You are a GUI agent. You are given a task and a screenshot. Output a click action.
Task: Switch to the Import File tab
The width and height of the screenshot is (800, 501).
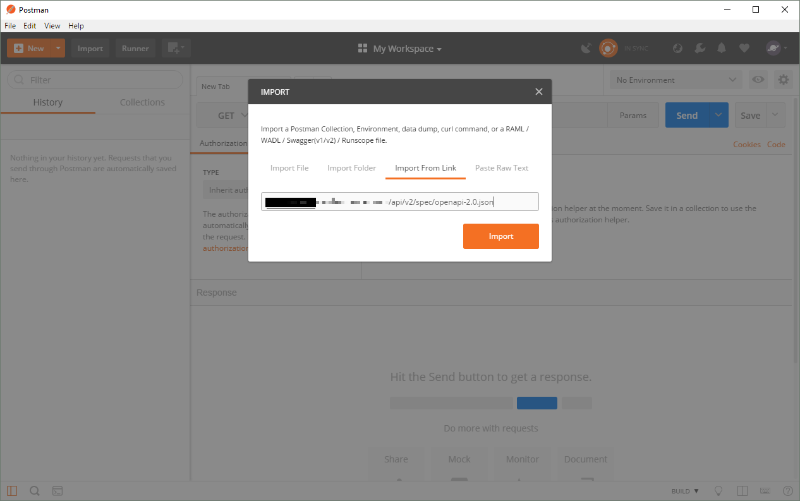pyautogui.click(x=289, y=168)
